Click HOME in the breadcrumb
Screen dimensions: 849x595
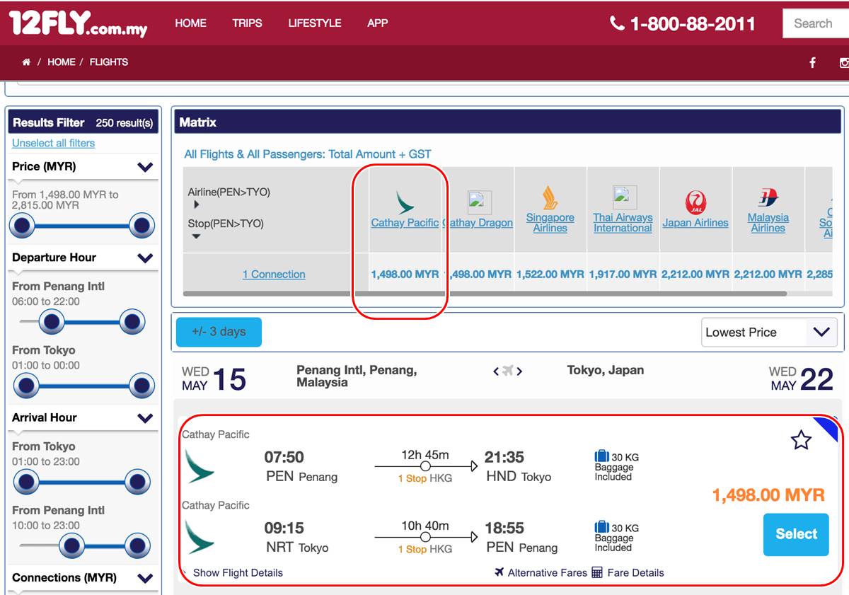(62, 62)
